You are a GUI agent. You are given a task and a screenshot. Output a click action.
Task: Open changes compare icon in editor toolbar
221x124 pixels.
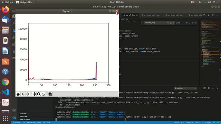click(204, 15)
